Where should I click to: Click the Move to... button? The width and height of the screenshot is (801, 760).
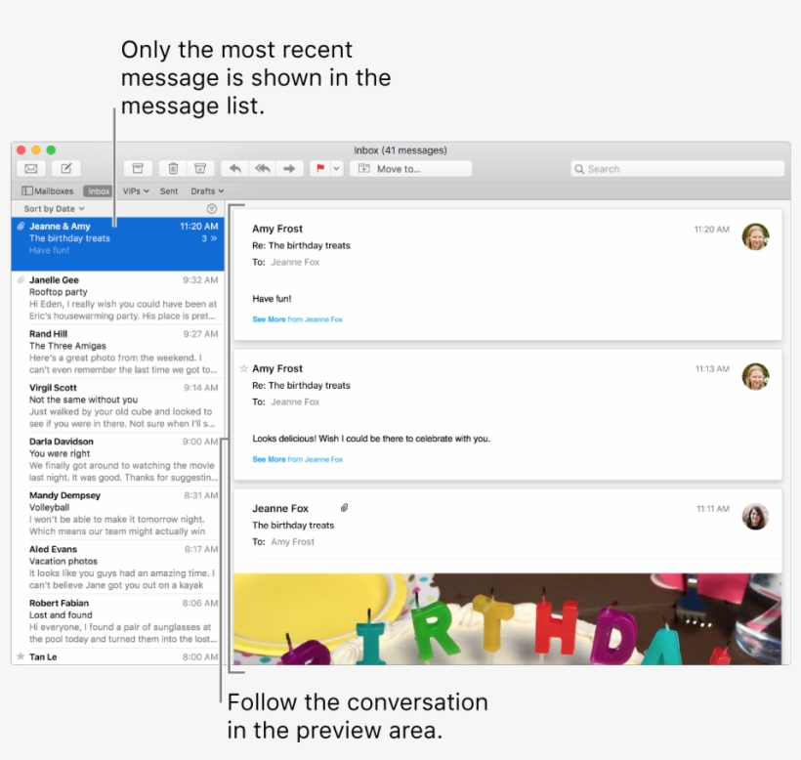410,168
